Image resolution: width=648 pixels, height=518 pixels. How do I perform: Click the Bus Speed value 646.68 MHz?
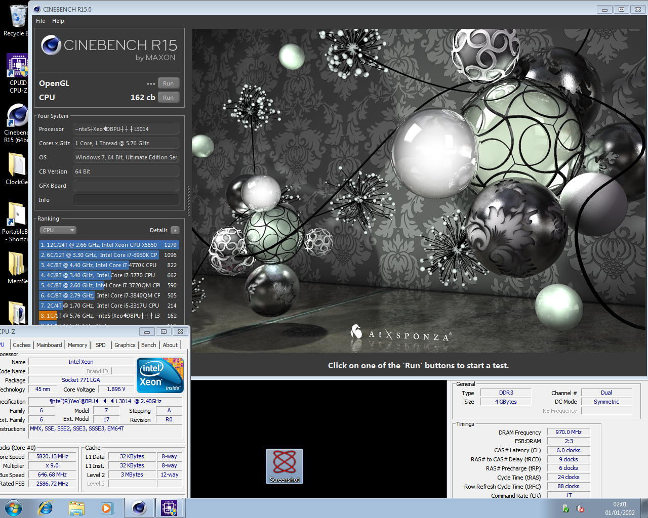tap(52, 474)
